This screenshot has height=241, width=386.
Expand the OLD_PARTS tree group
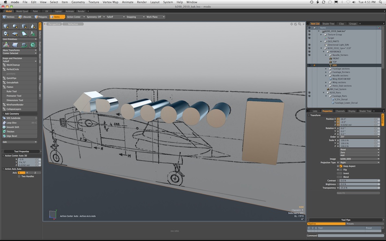[x=321, y=41]
